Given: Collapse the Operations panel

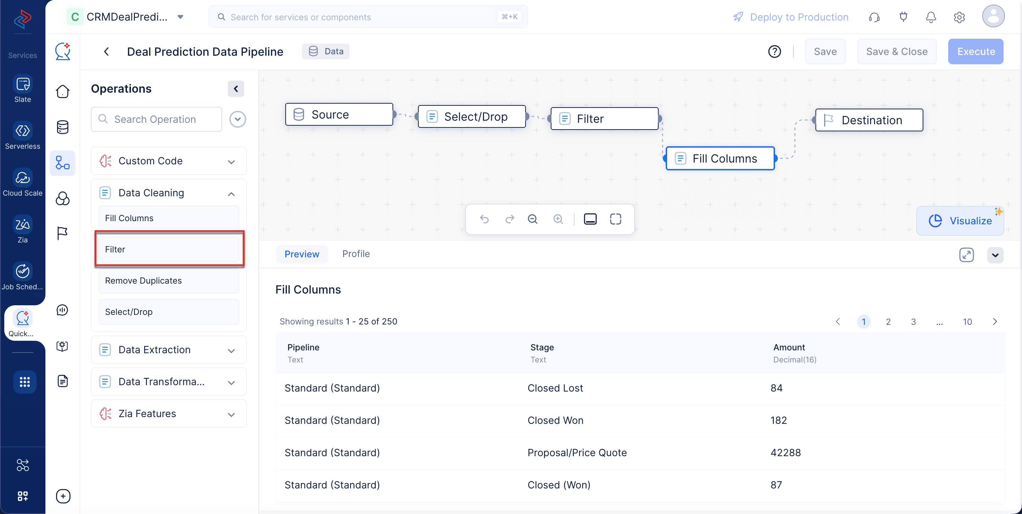Looking at the screenshot, I should pyautogui.click(x=236, y=88).
